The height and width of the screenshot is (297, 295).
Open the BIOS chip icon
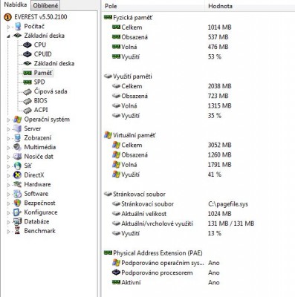pos(27,101)
